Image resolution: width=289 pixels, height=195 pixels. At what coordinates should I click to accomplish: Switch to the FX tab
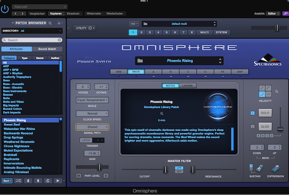[223, 72]
